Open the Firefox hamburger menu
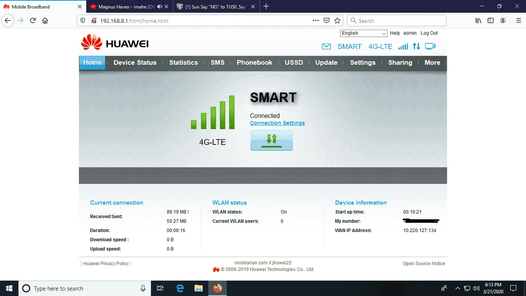 coord(518,21)
